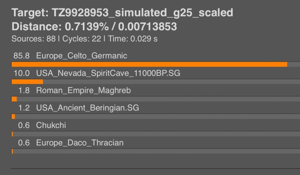
Task: Click the 85.8 percentage value
Action: point(21,56)
